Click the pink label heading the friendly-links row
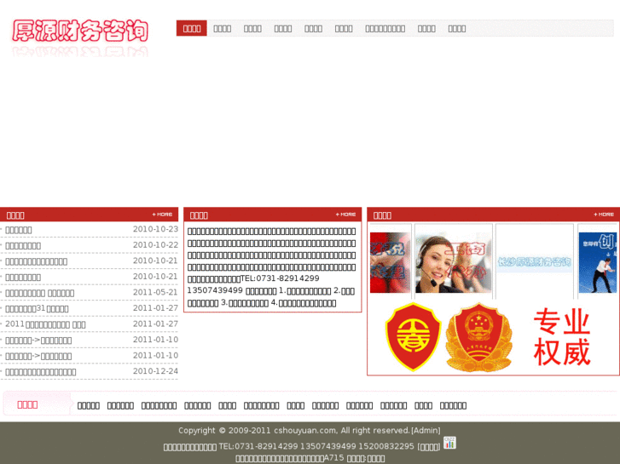Image resolution: width=620 pixels, height=464 pixels. (27, 404)
